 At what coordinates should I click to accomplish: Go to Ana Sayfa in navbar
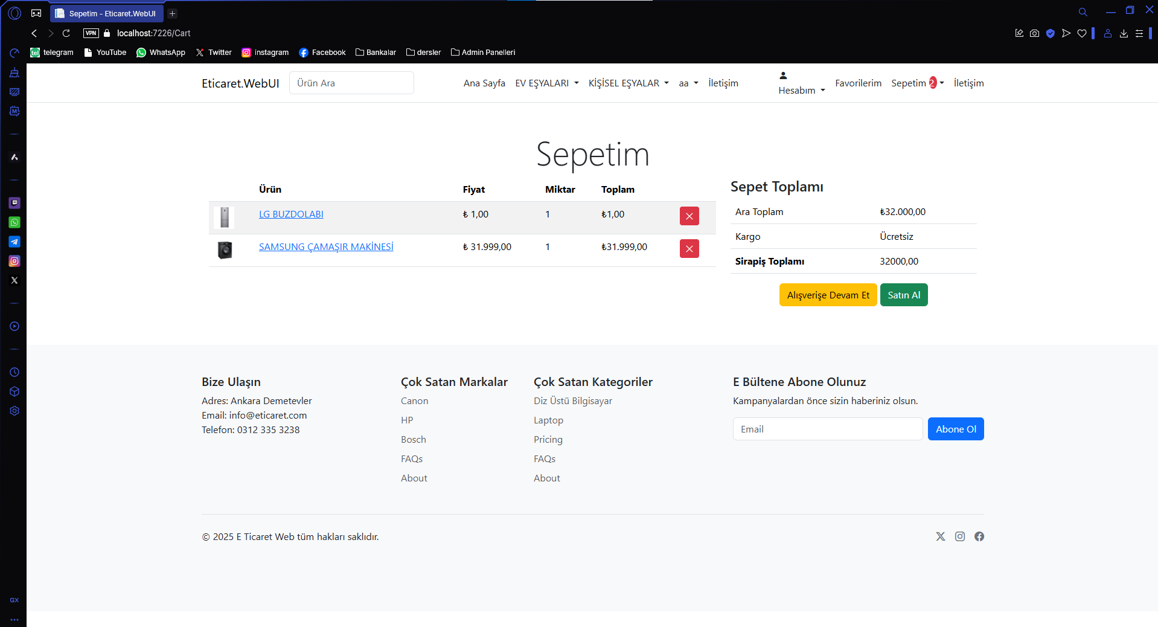coord(484,83)
